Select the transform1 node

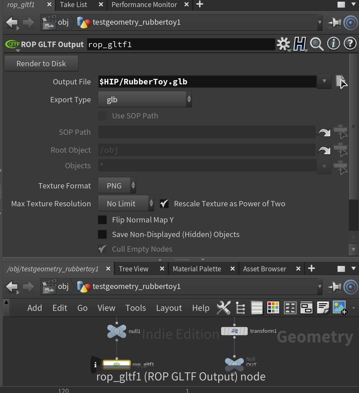pos(234,331)
